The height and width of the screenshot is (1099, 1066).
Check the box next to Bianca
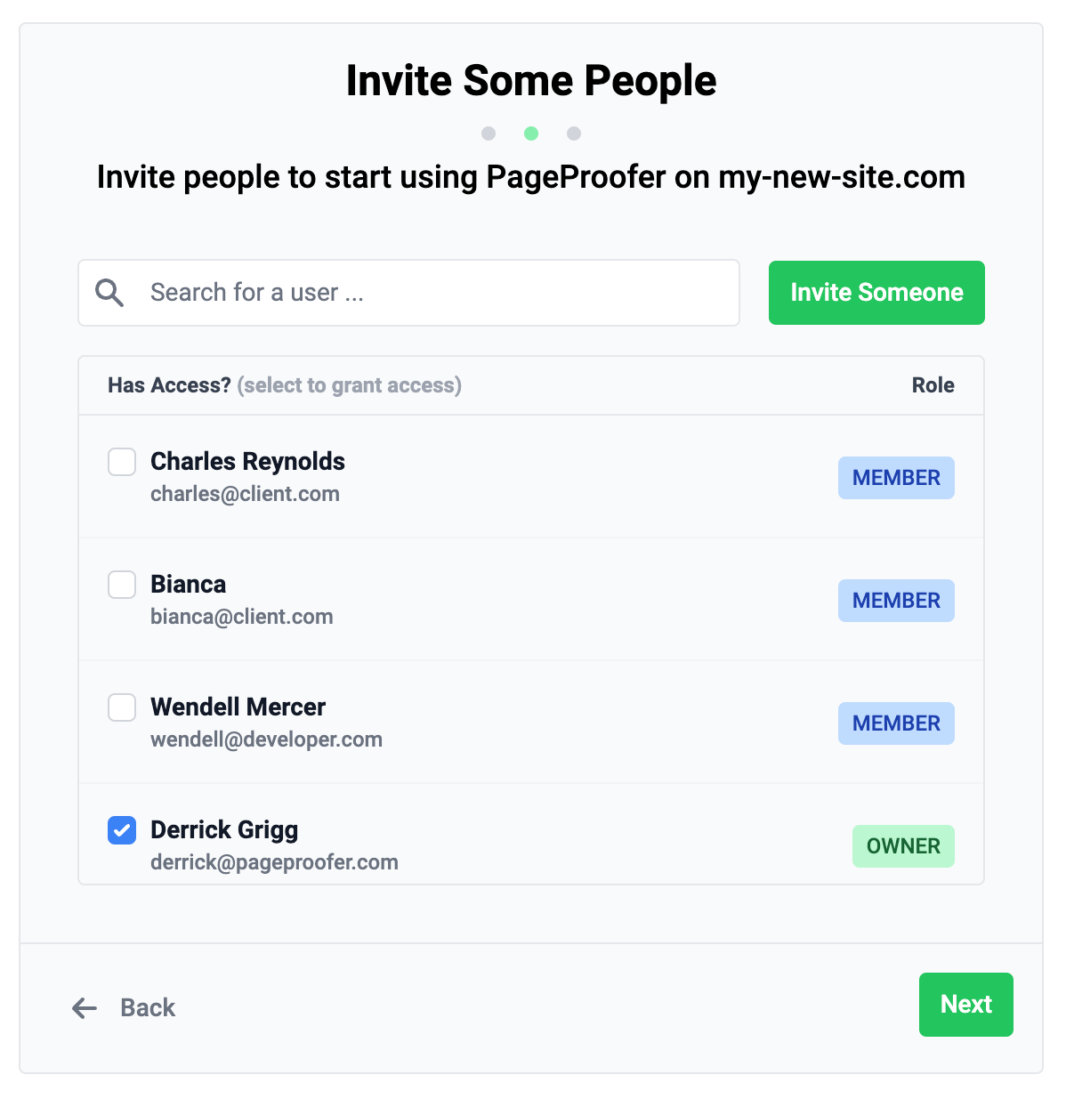[x=122, y=585]
